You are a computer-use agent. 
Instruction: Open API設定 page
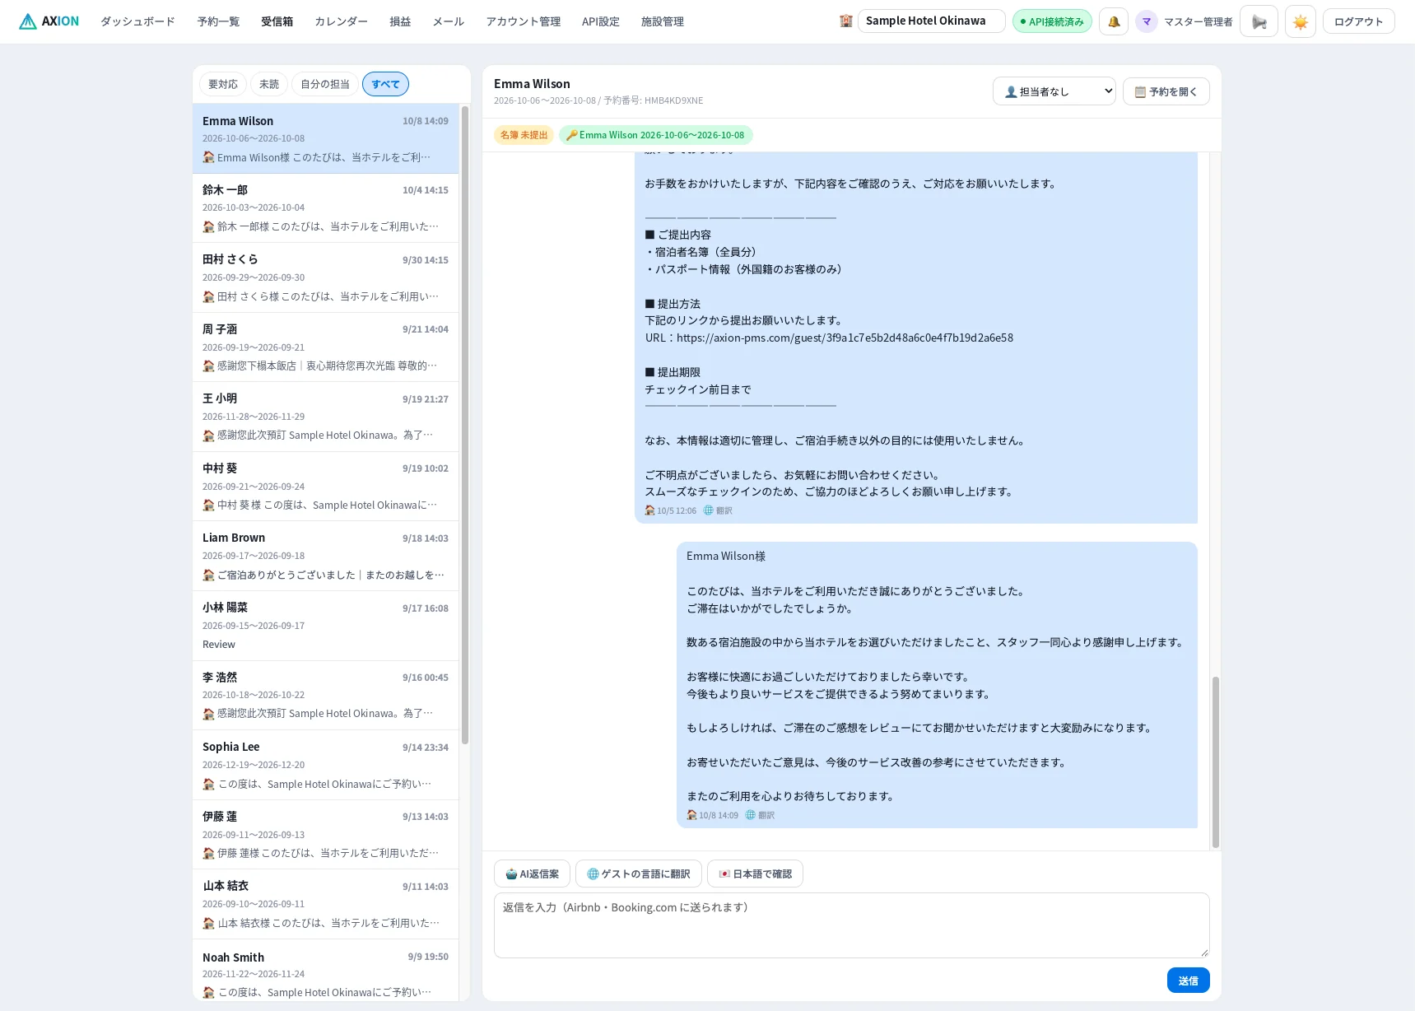(x=601, y=21)
